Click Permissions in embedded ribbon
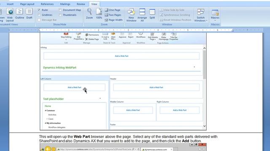270x151 pixels. 92,35
